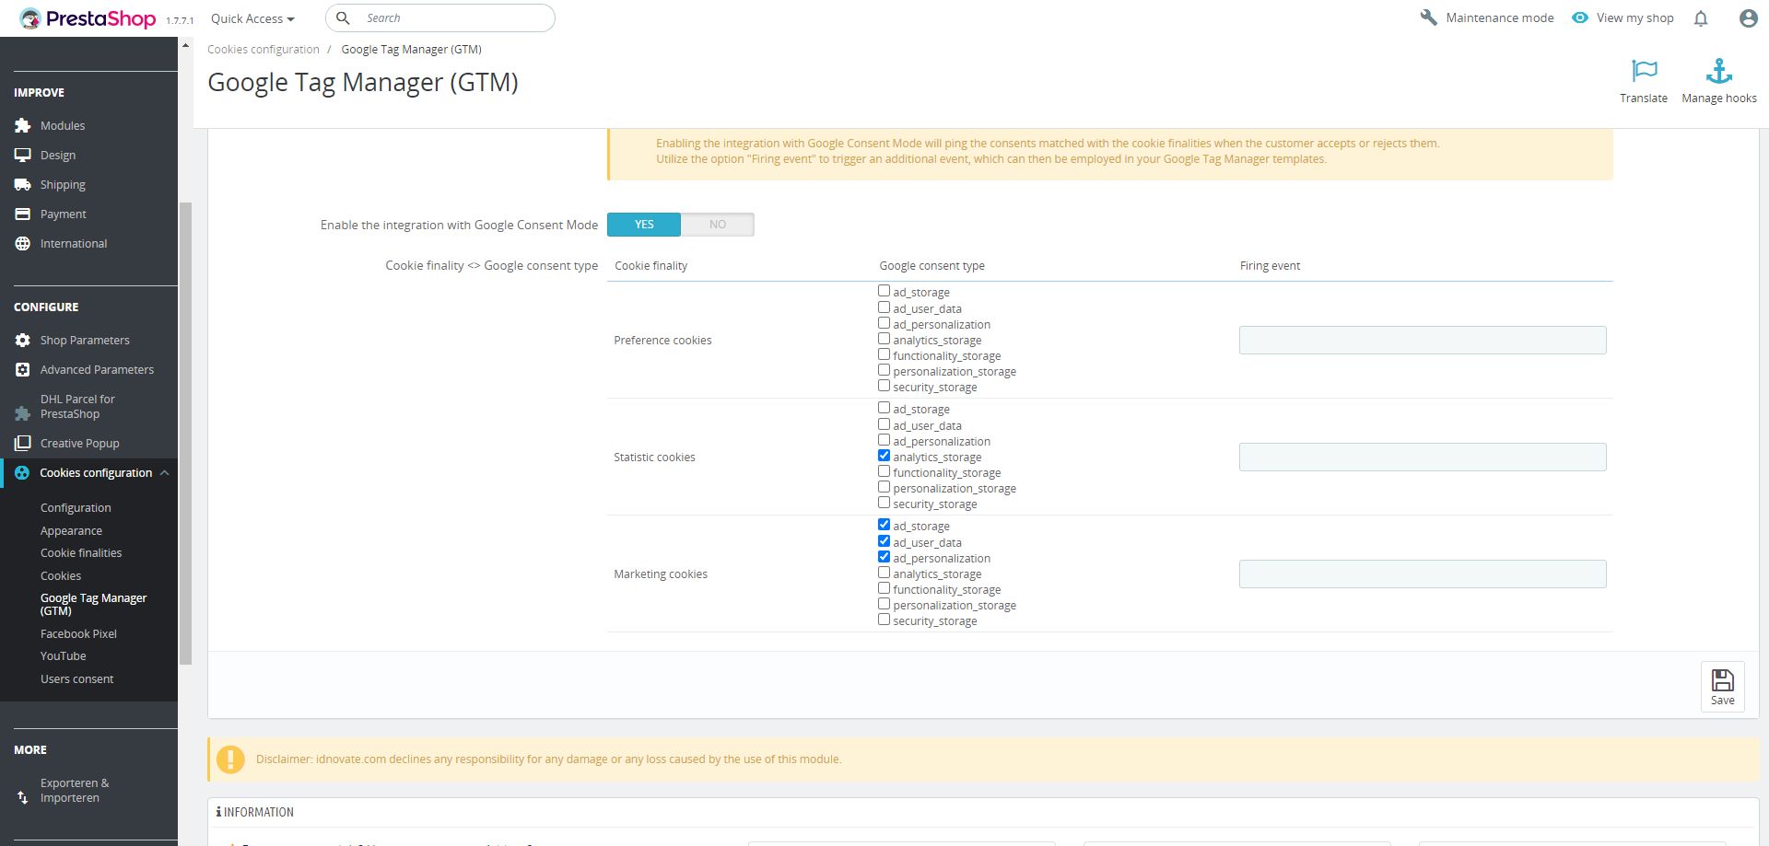Image resolution: width=1769 pixels, height=846 pixels.
Task: Check analytics_storage for Preference cookies
Action: tap(884, 339)
